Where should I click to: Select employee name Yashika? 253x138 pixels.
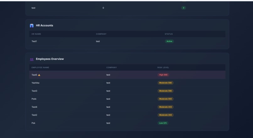click(x=35, y=83)
